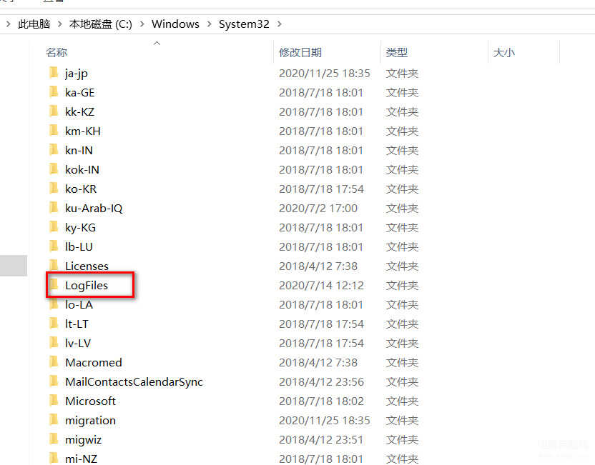The image size is (595, 465).
Task: Click the Microsoft folder icon
Action: pos(54,401)
